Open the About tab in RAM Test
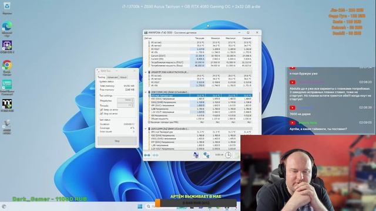Image resolution: width=376 pixels, height=211 pixels. click(x=123, y=77)
